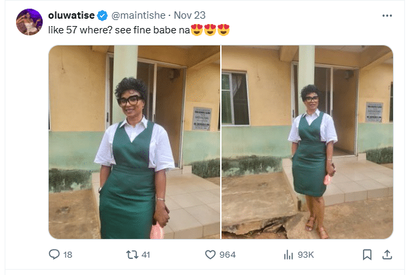Viewport: 409px width, 275px height.
Task: Click the 964 likes count
Action: (228, 254)
